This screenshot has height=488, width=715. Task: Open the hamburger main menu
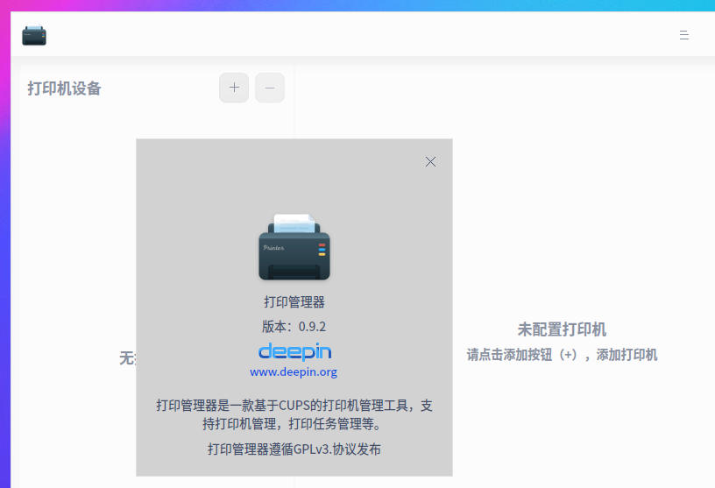tap(684, 35)
